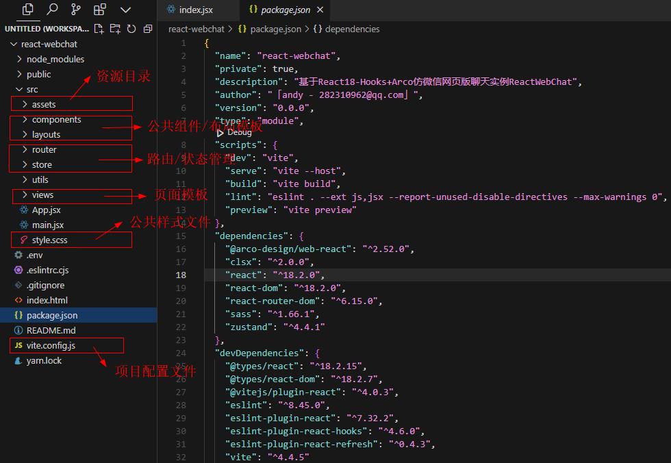Select react-webchat in the breadcrumb
Viewport: 671px width, 463px height.
coord(197,29)
